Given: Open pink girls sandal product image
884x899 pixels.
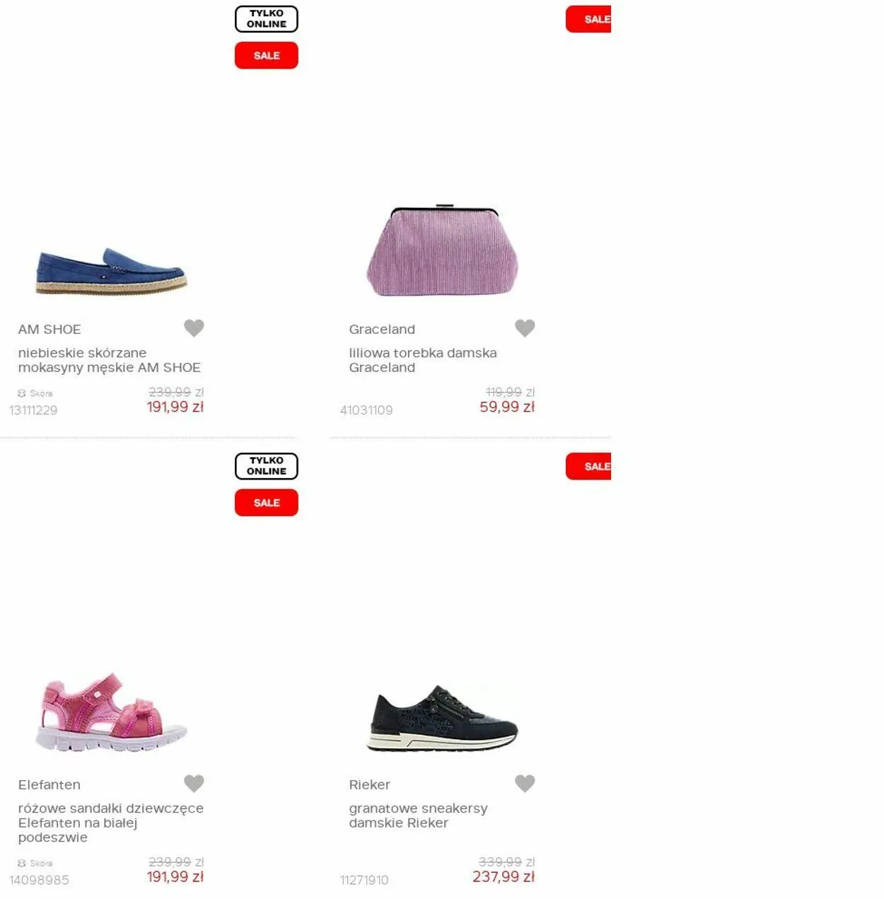Looking at the screenshot, I should (x=111, y=712).
